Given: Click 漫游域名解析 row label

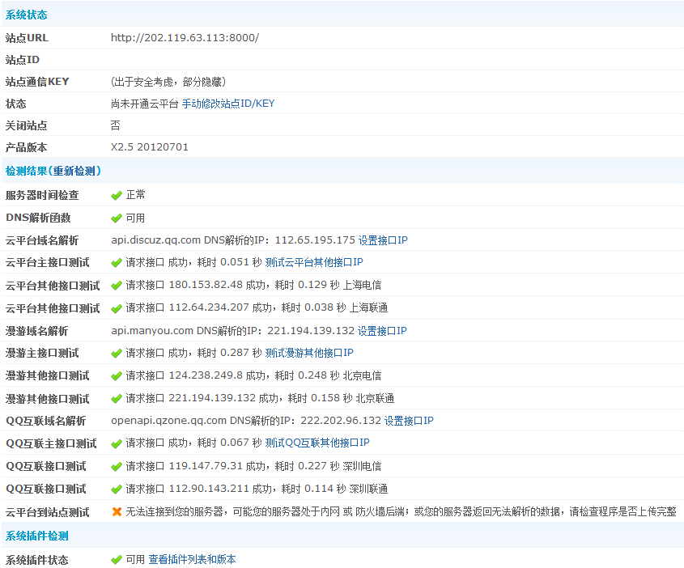Looking at the screenshot, I should coord(36,331).
